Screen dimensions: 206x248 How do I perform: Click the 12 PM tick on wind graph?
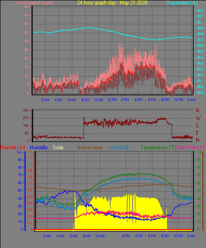click(112, 100)
